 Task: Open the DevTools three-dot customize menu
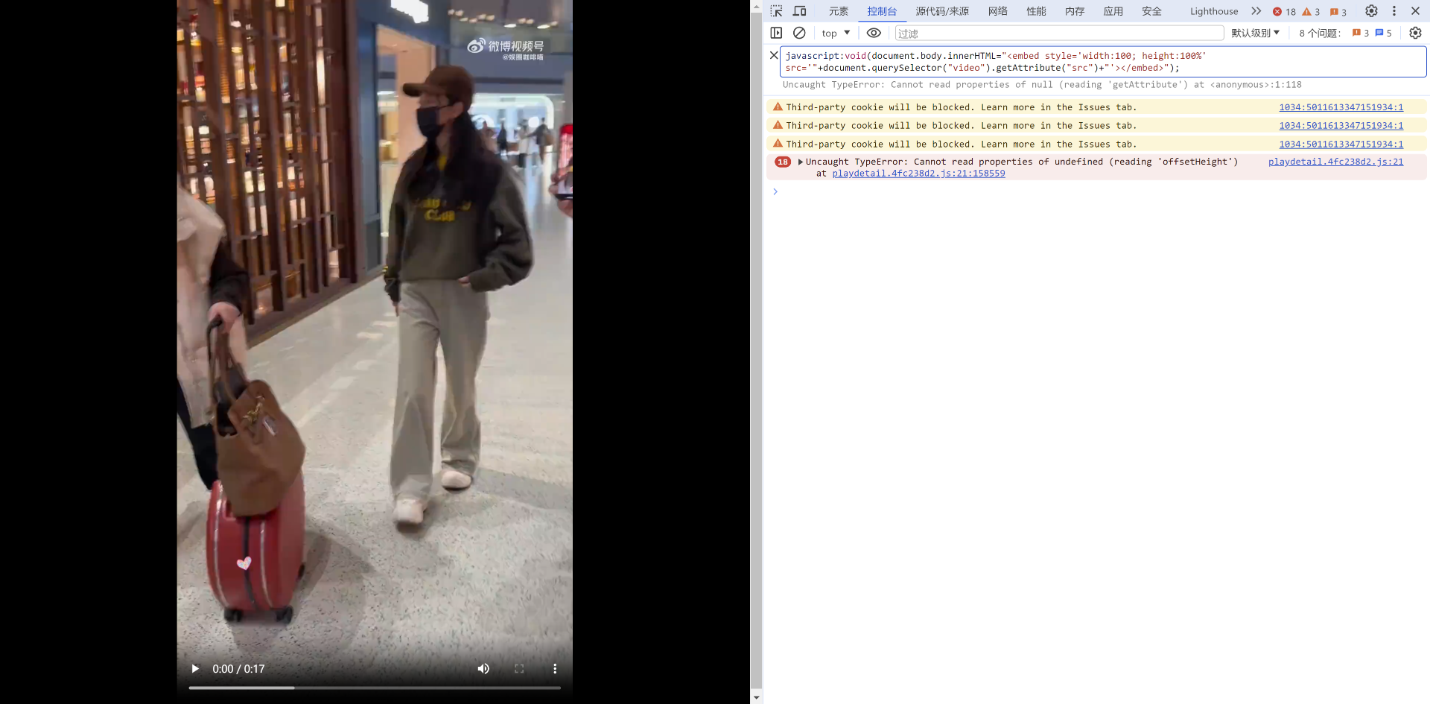click(x=1394, y=11)
